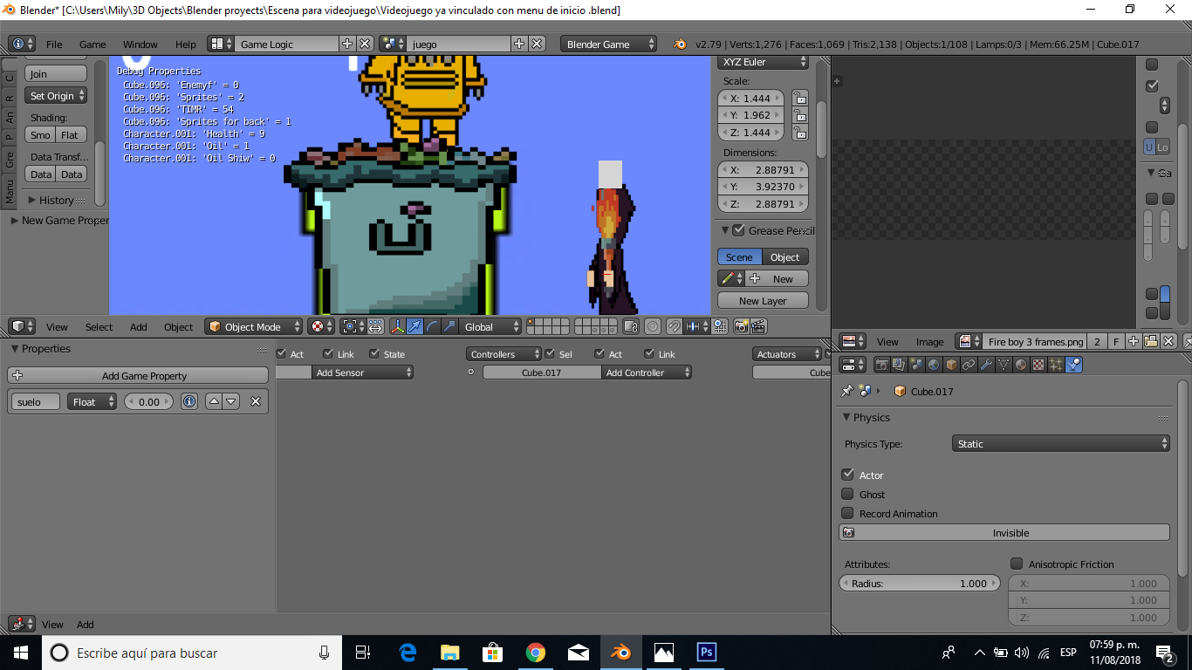Select the rotate manipulator arc icon
This screenshot has width=1192, height=670.
tap(432, 326)
